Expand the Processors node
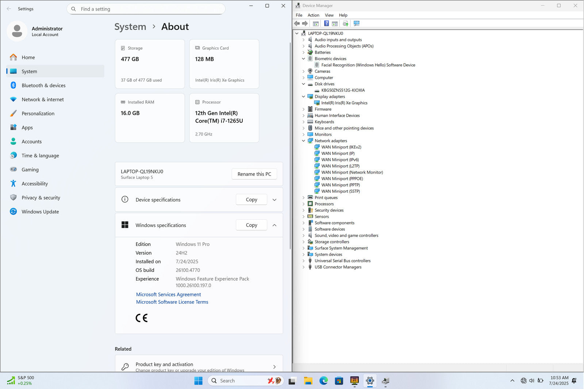Viewport: 584px width, 389px height. pyautogui.click(x=303, y=204)
